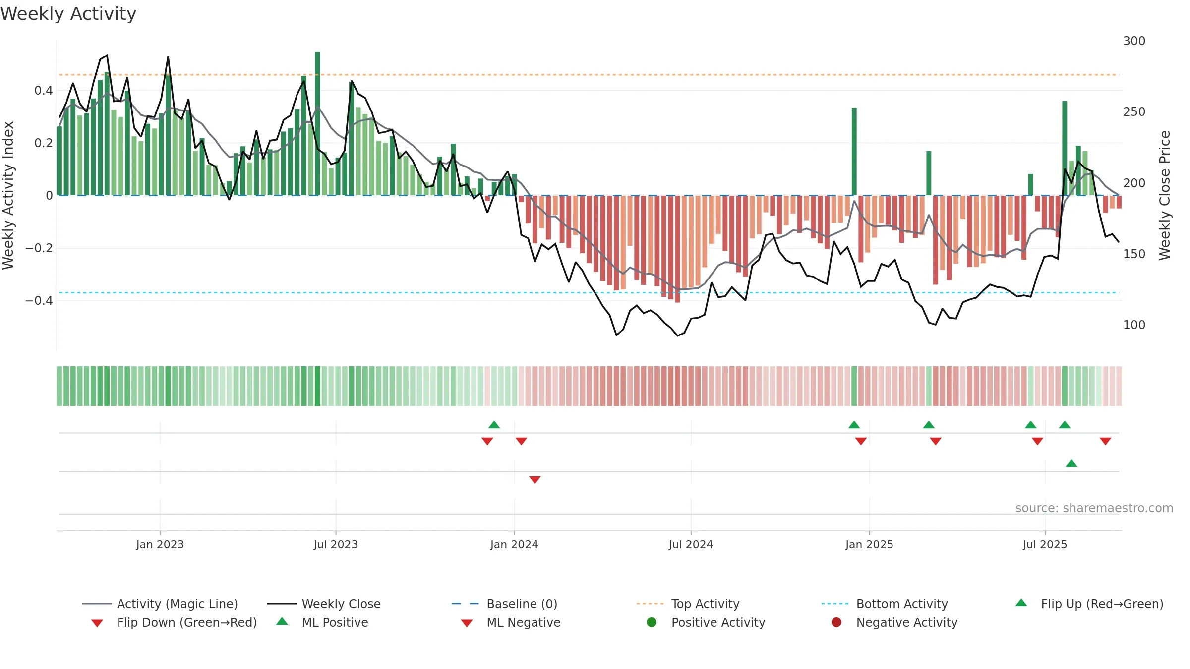Click the 'Jul 2024' x-axis label
This screenshot has width=1190, height=669.
691,544
